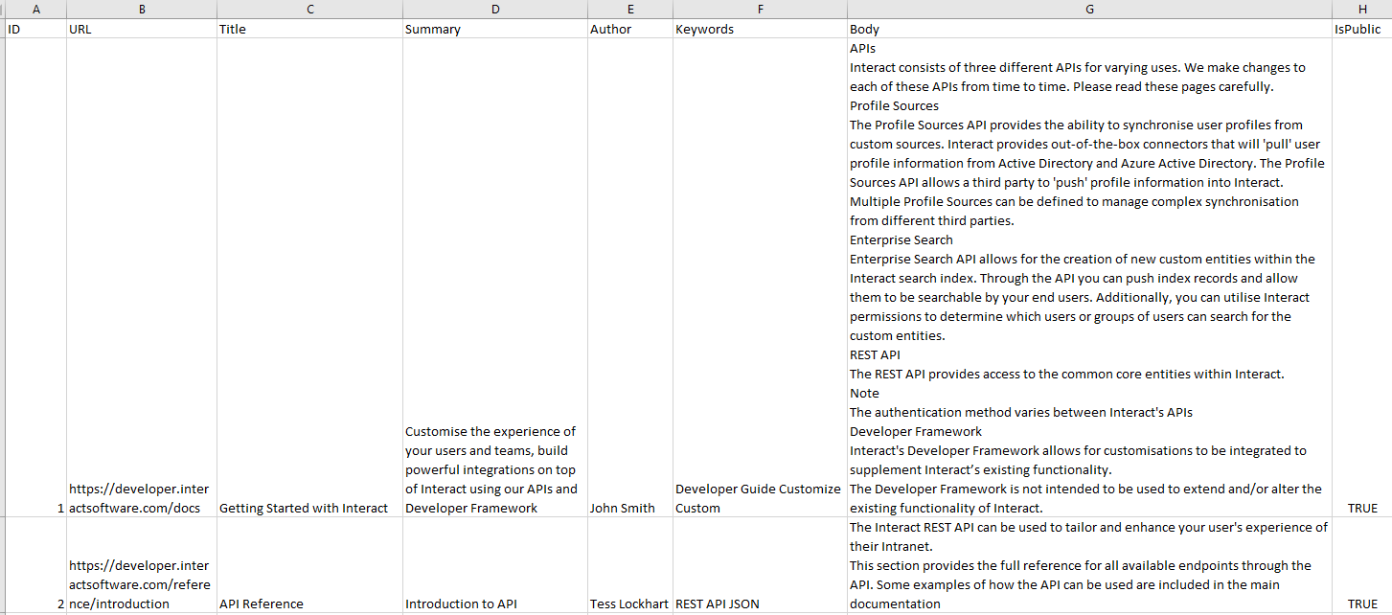The width and height of the screenshot is (1392, 615).
Task: Click the Body header cell
Action: [1089, 29]
